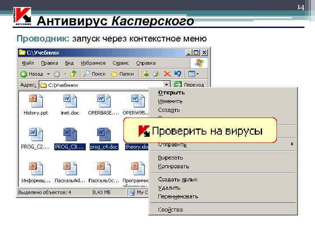Screen dimensions: 315x236
Task: Choose Копировать in the context menu
Action: click(x=223, y=167)
